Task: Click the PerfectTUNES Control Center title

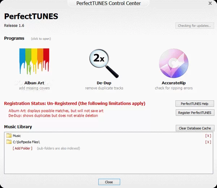Action: [x=109, y=3]
